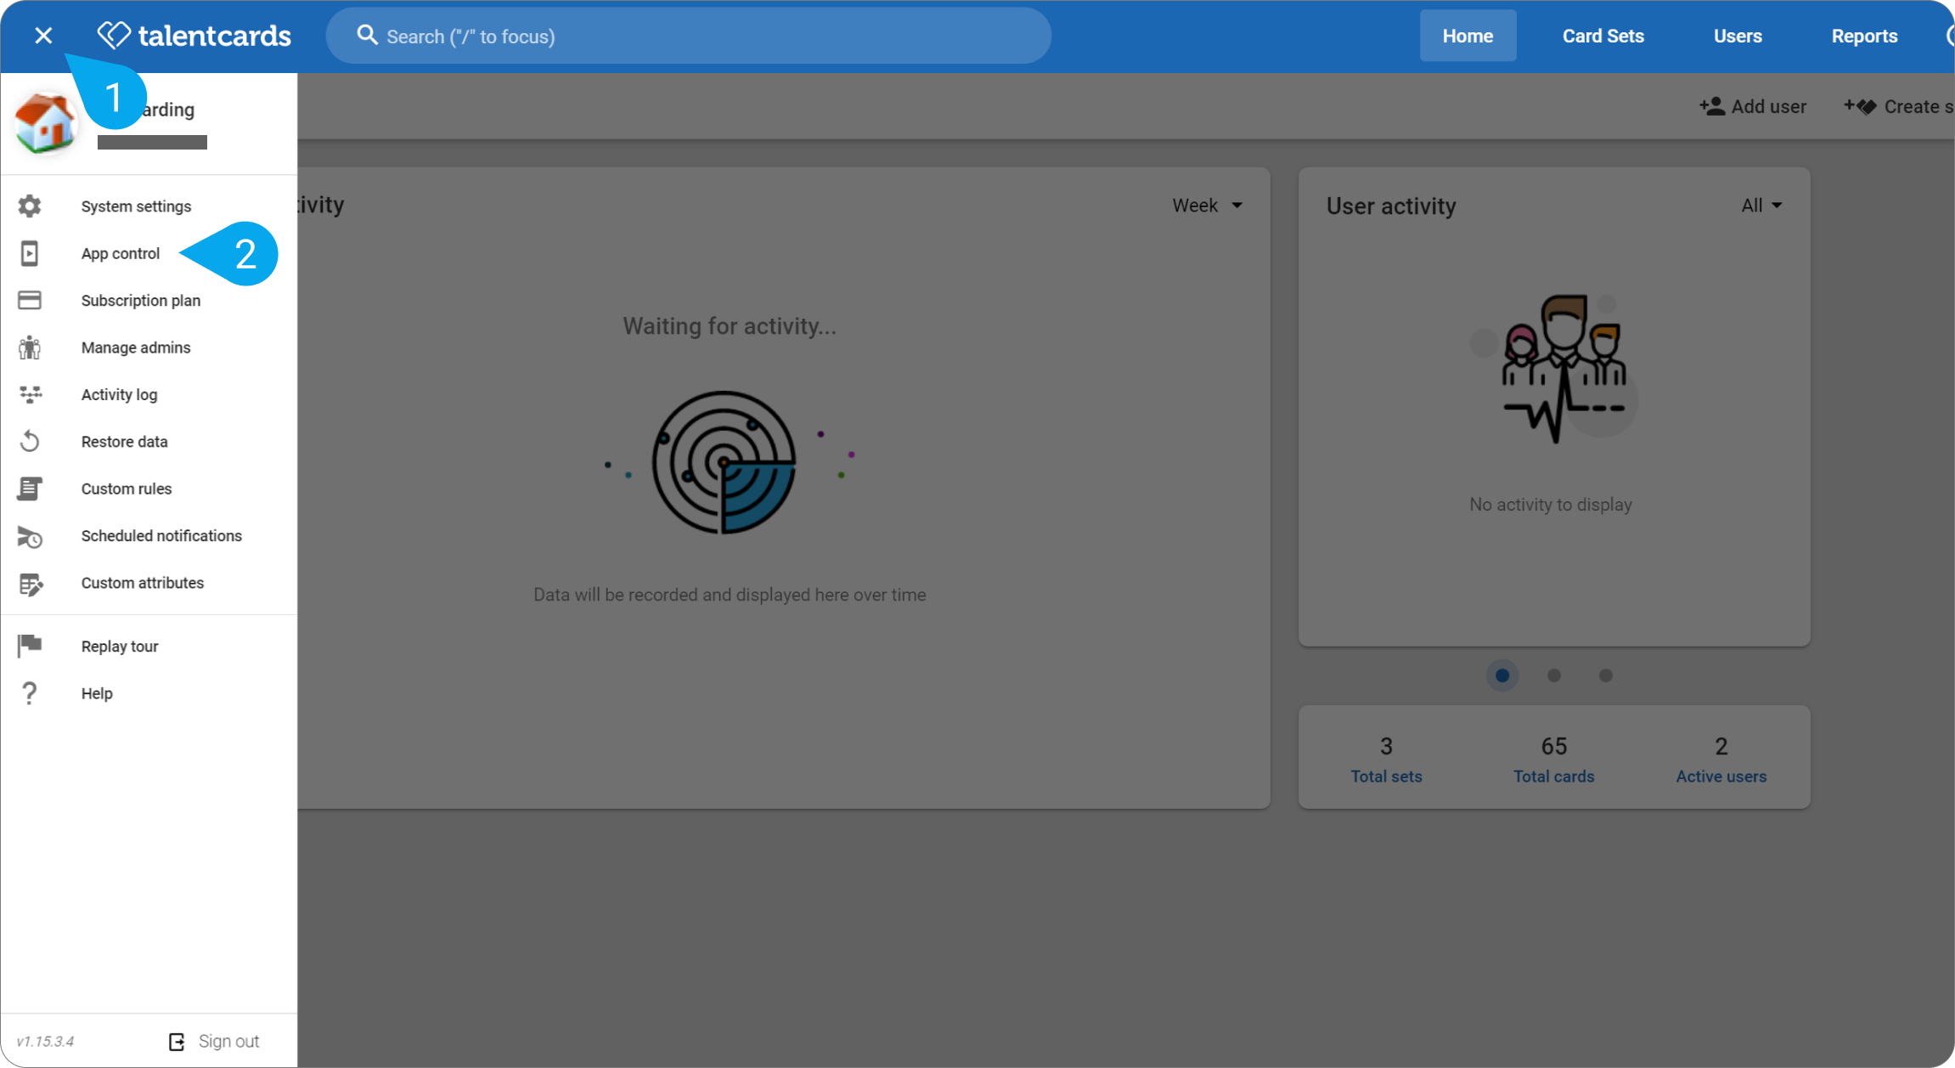Select the first carousel dot indicator

pyautogui.click(x=1502, y=675)
